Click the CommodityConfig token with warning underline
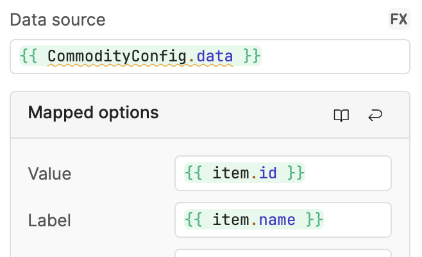 tap(117, 56)
